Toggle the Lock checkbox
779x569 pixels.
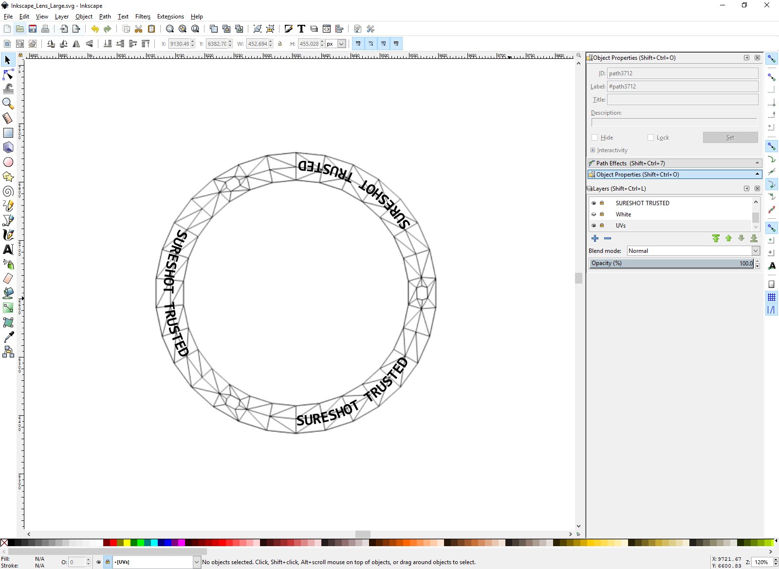[x=650, y=138]
